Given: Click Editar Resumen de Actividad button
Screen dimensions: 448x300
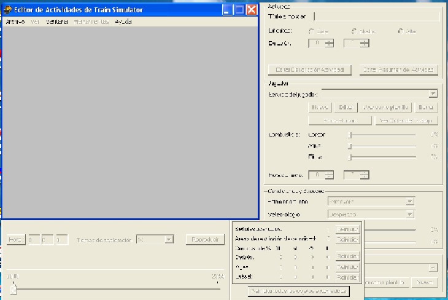Looking at the screenshot, I should click(398, 70).
